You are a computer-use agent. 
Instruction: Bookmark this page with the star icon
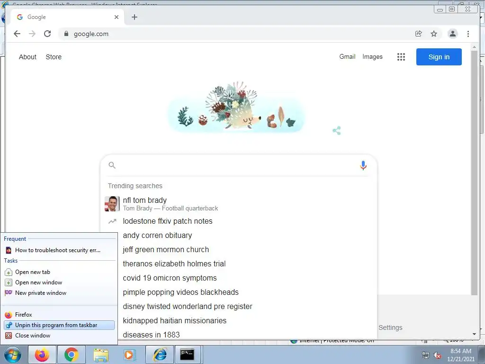pyautogui.click(x=434, y=34)
